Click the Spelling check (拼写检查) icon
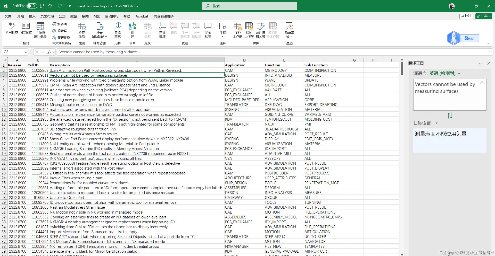Screen dimensions: 495x256 [x=12, y=28]
